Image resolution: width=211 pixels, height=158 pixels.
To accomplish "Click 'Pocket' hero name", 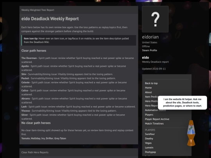I will [x=25, y=78].
